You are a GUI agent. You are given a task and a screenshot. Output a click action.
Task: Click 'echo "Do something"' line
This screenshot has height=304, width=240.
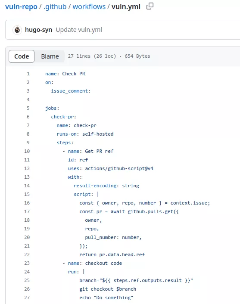[x=106, y=298]
